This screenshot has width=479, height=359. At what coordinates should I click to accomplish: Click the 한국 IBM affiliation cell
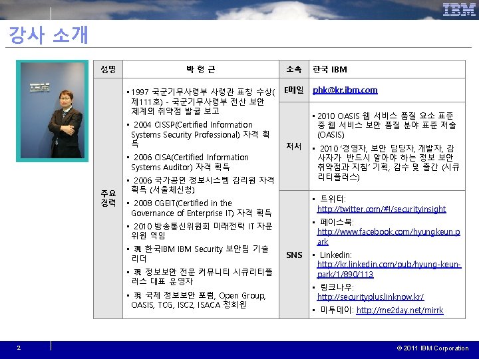tap(387, 69)
